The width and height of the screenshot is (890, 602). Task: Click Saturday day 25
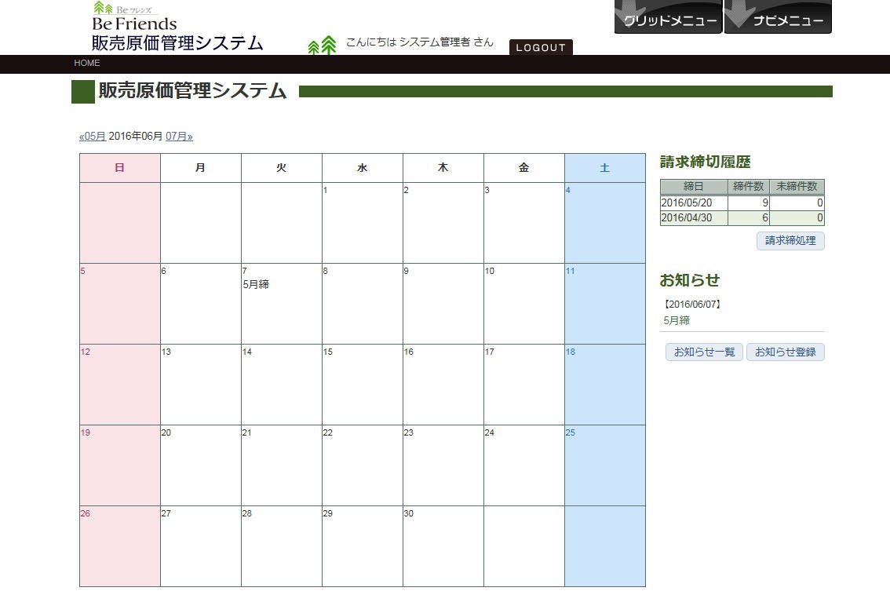[605, 465]
